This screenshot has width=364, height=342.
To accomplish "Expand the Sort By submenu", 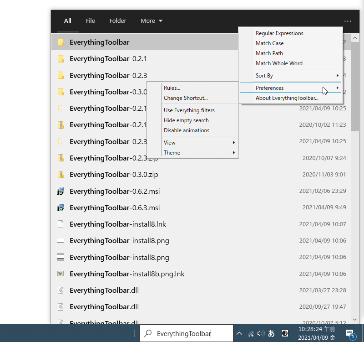I will point(291,76).
